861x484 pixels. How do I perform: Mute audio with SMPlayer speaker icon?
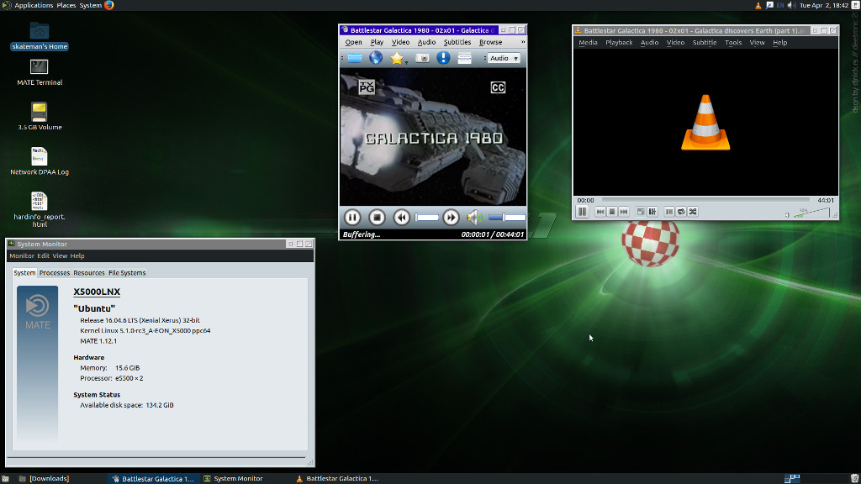click(x=474, y=218)
